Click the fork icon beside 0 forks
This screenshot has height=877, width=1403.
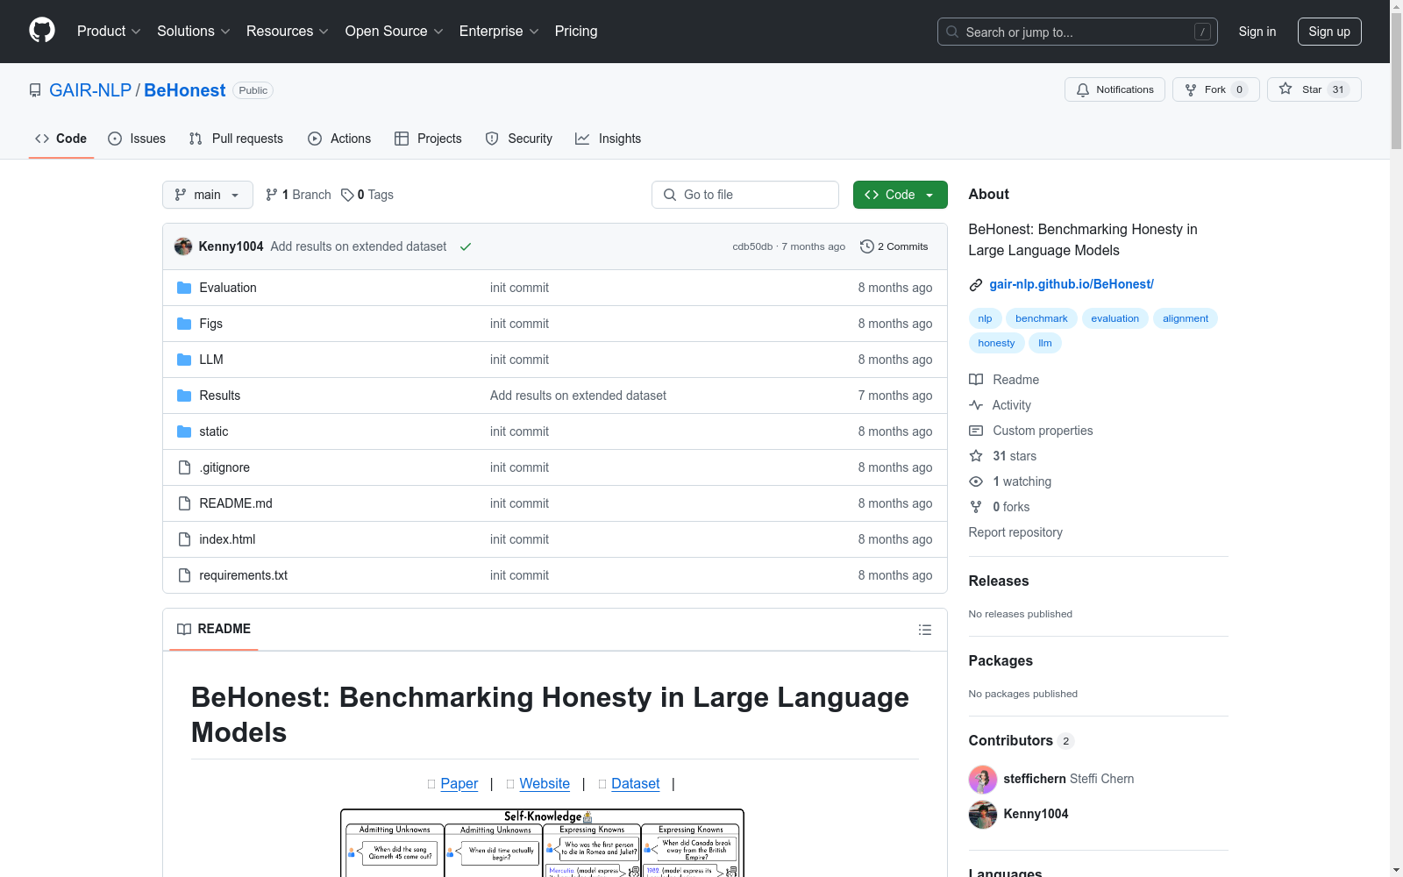[976, 507]
